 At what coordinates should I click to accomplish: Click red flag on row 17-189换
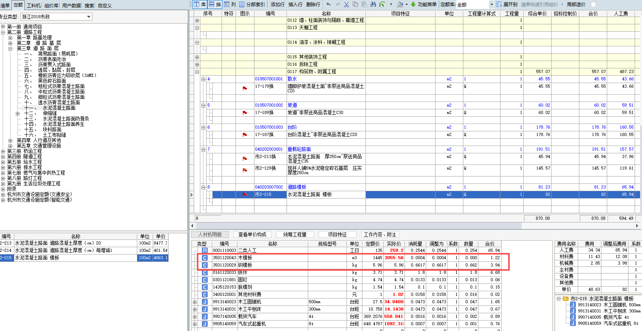245,113
